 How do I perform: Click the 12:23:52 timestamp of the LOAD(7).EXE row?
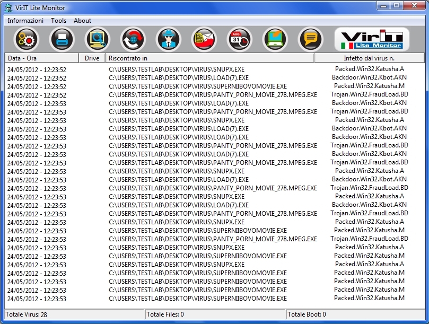point(37,78)
